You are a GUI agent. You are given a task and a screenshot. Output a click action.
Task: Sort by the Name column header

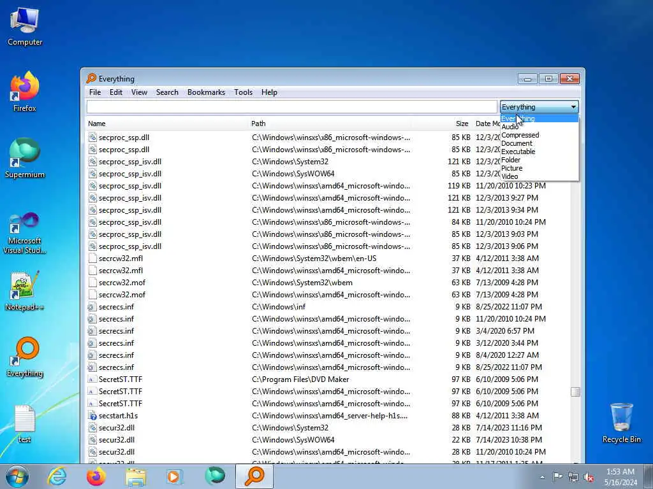click(167, 124)
